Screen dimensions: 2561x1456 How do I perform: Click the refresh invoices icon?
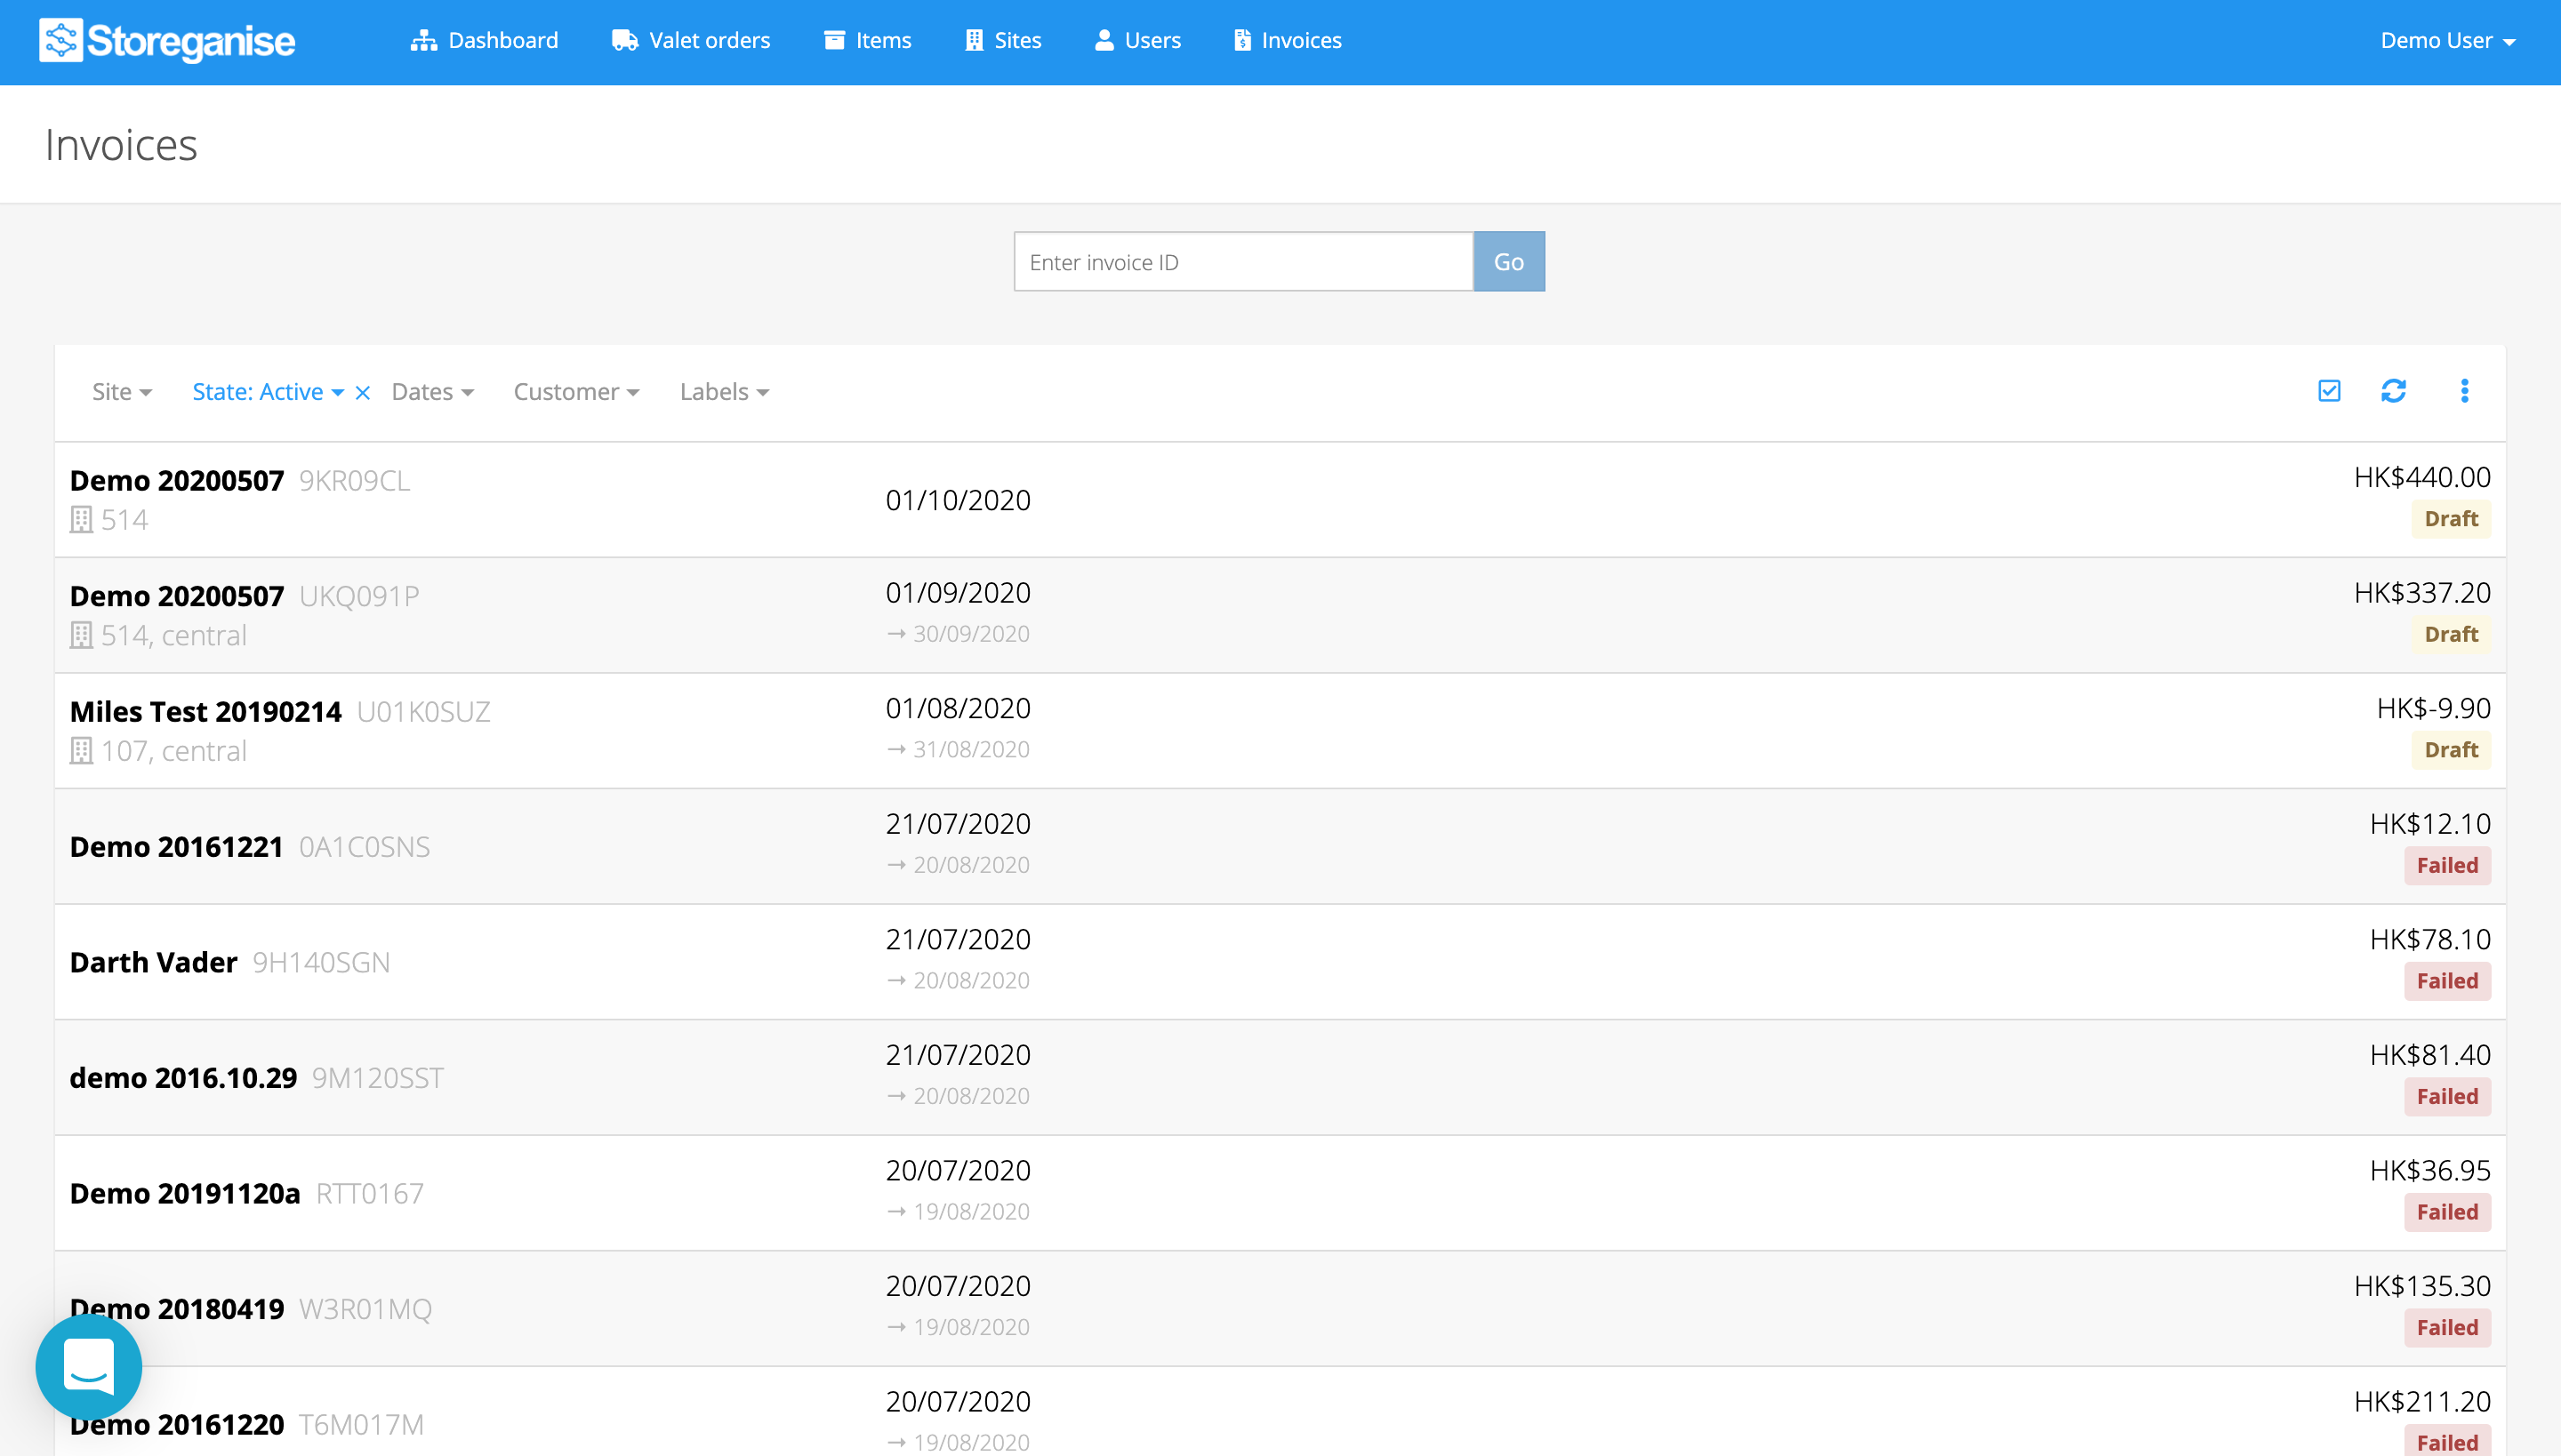tap(2393, 391)
